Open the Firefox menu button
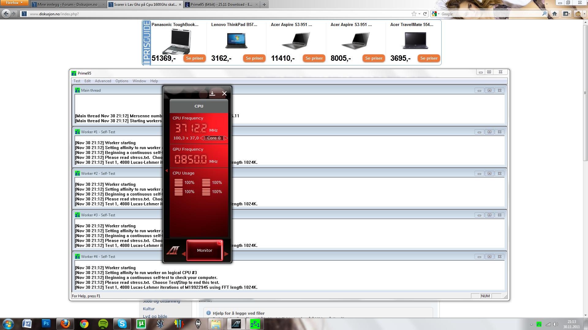588x330 pixels. [14, 3]
